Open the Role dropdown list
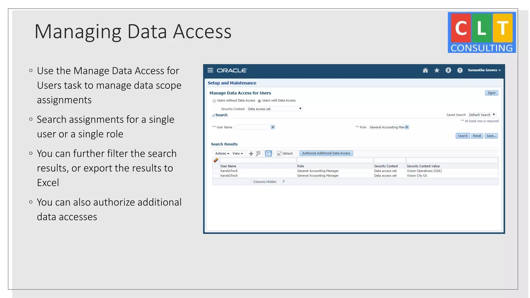Viewport: 530px width, 298px height. coord(407,127)
